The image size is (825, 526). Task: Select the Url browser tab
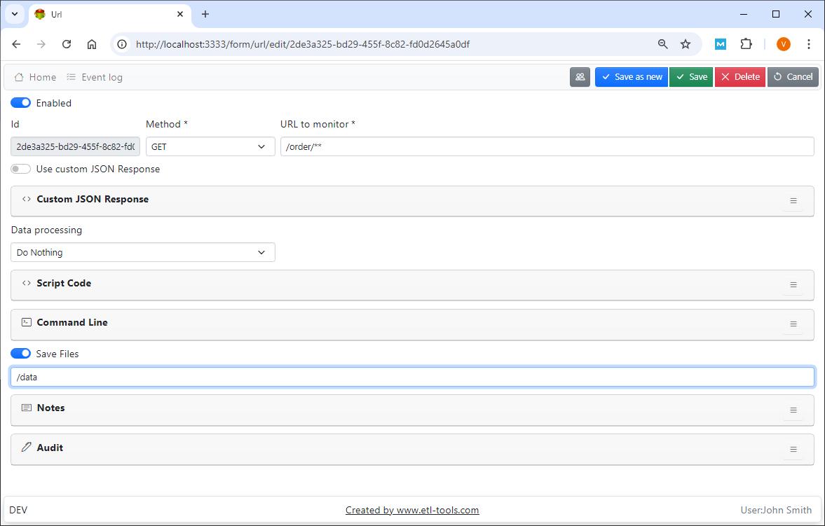pyautogui.click(x=109, y=14)
